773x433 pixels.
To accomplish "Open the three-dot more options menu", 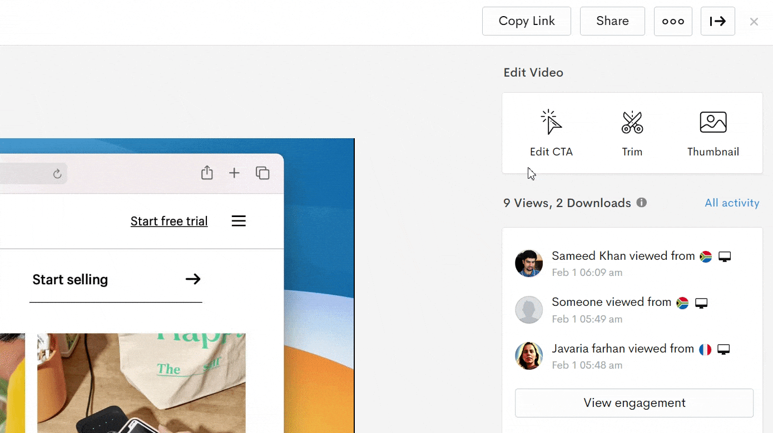I will (673, 21).
